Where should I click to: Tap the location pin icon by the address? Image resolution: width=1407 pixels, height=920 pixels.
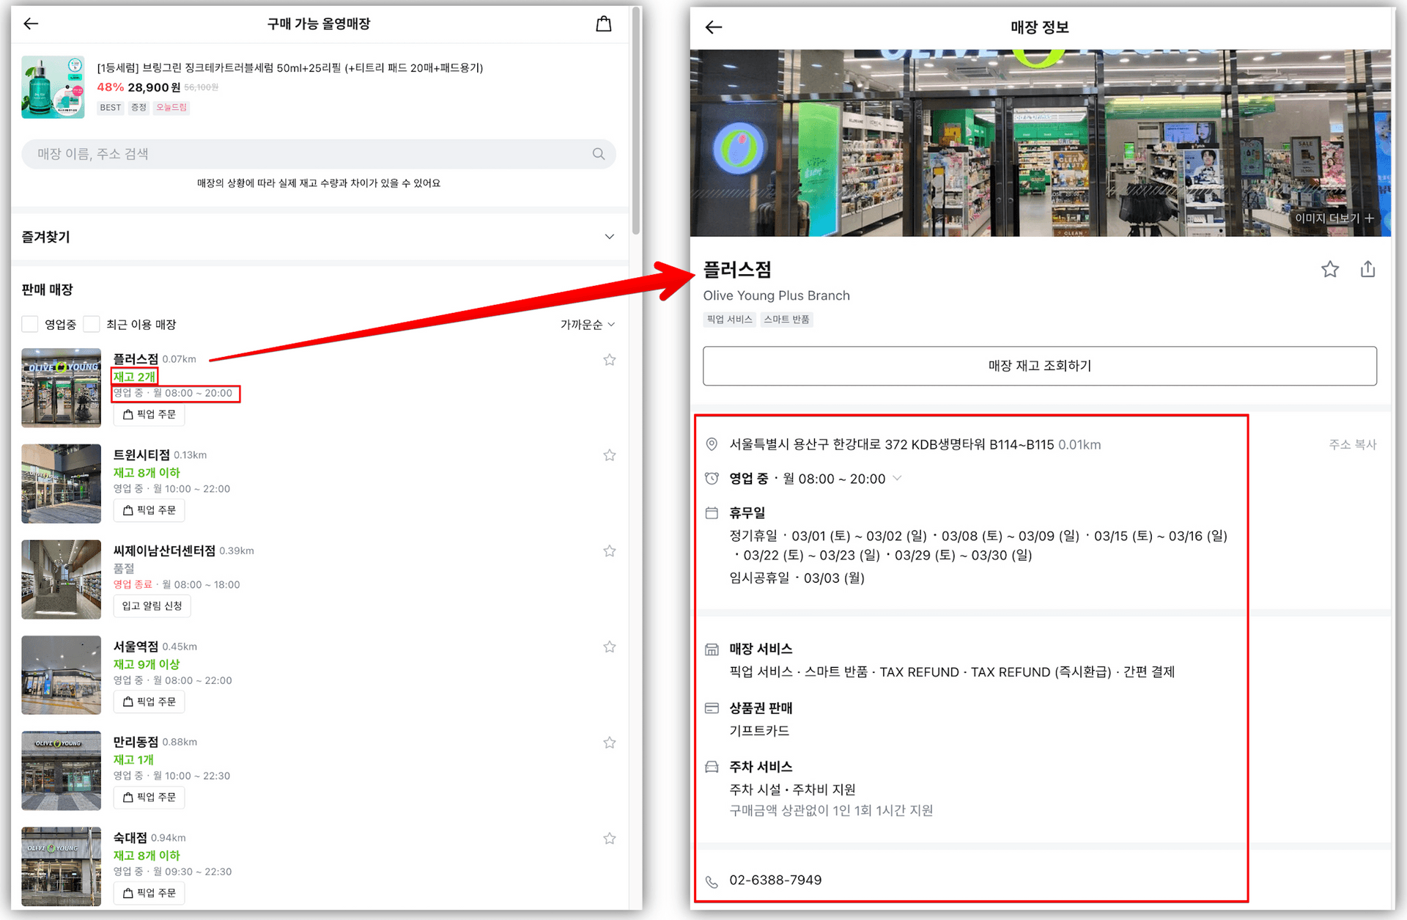[x=712, y=444]
